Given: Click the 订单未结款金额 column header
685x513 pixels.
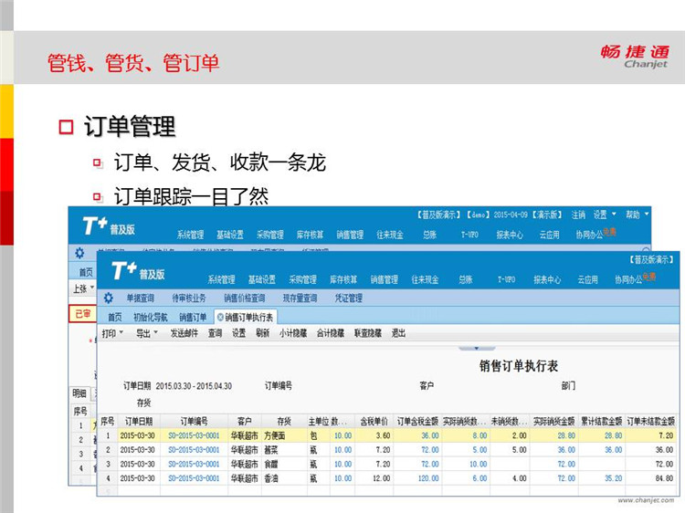Looking at the screenshot, I should pos(651,422).
